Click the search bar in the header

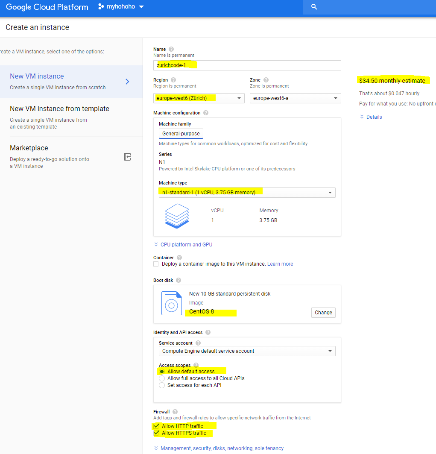click(369, 7)
